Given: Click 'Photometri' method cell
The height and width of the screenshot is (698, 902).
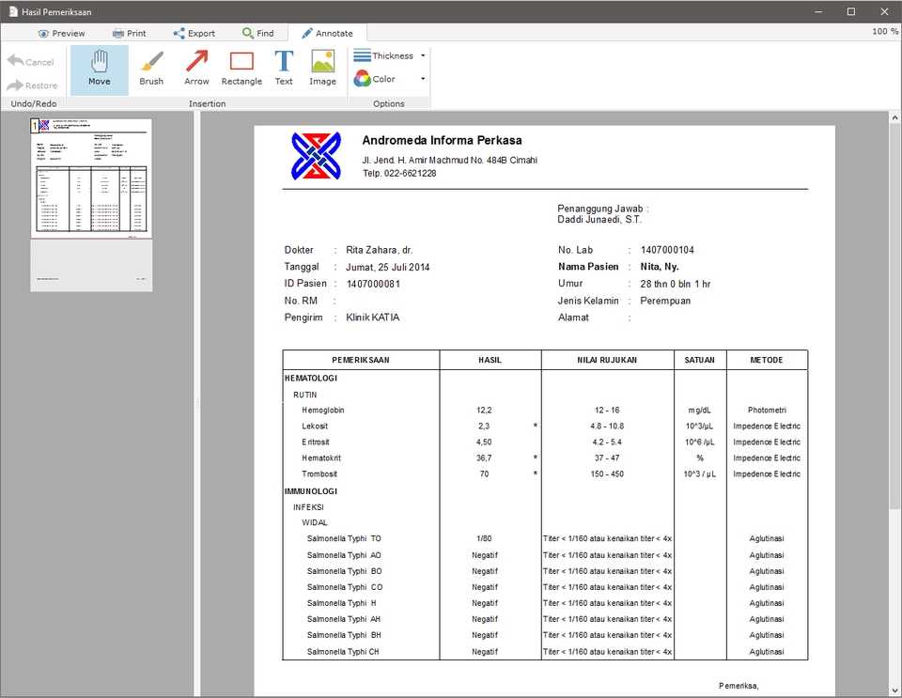Looking at the screenshot, I should click(767, 410).
